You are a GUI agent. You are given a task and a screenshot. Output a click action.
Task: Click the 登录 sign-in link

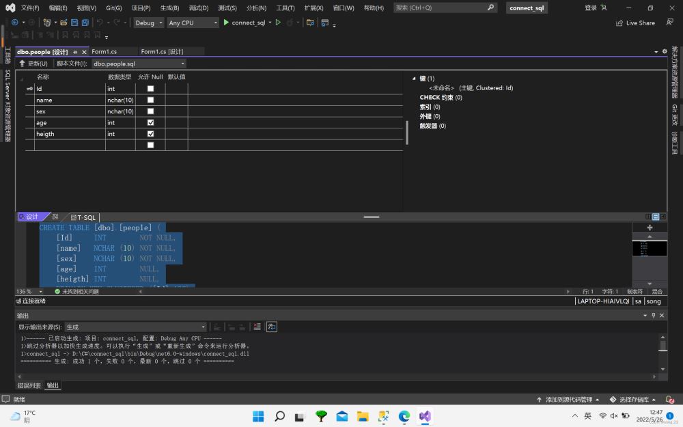(591, 8)
